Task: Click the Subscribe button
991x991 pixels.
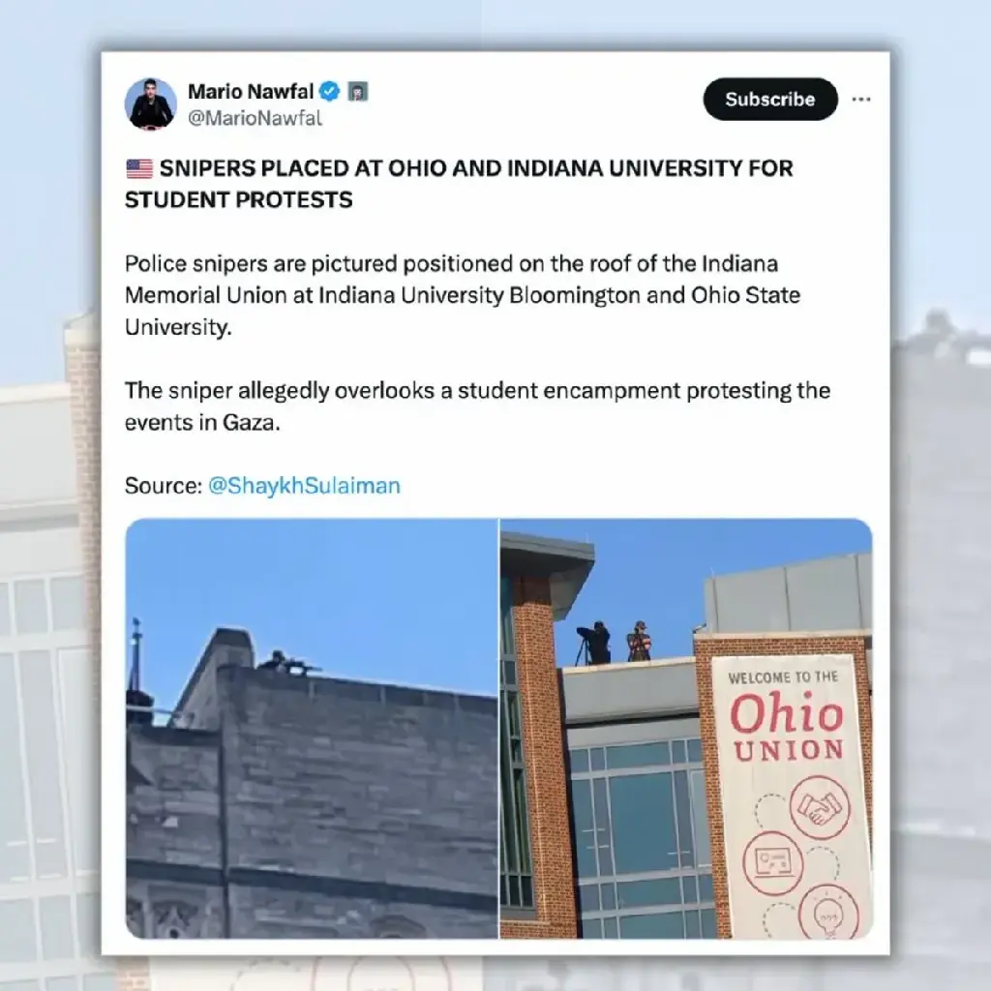Action: click(x=769, y=100)
